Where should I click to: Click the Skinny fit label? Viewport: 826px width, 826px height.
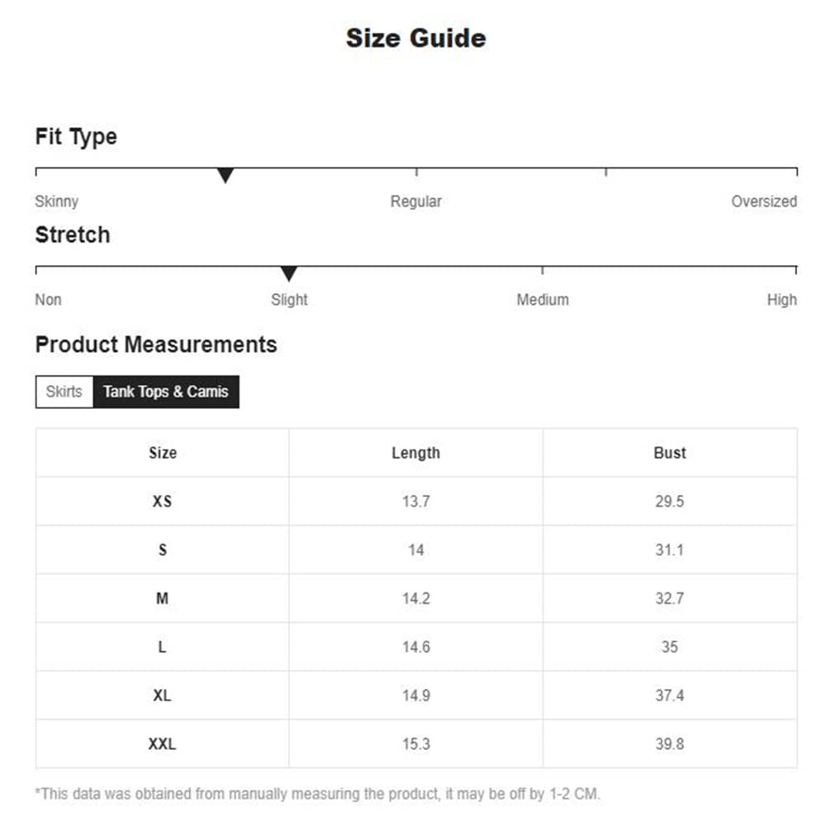[x=57, y=202]
